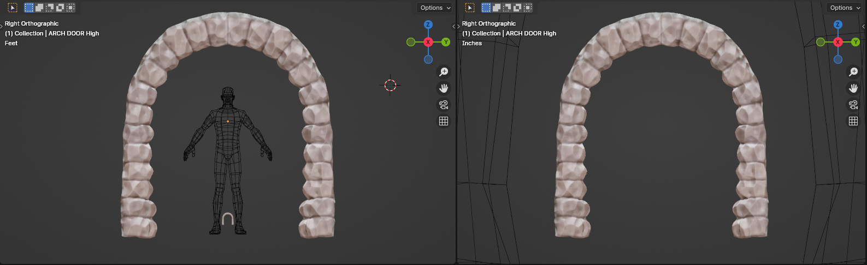Click the 'Inches' label in right viewport
Screen dimensions: 867x265
click(472, 43)
